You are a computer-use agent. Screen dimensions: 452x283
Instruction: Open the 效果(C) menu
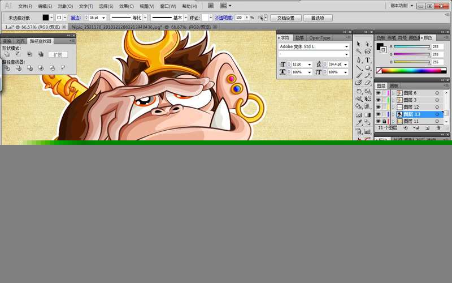pos(126,6)
